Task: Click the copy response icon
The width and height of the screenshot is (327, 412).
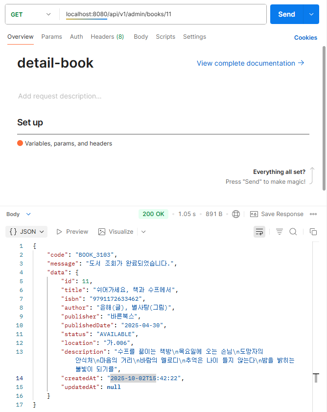Action: coord(313,232)
